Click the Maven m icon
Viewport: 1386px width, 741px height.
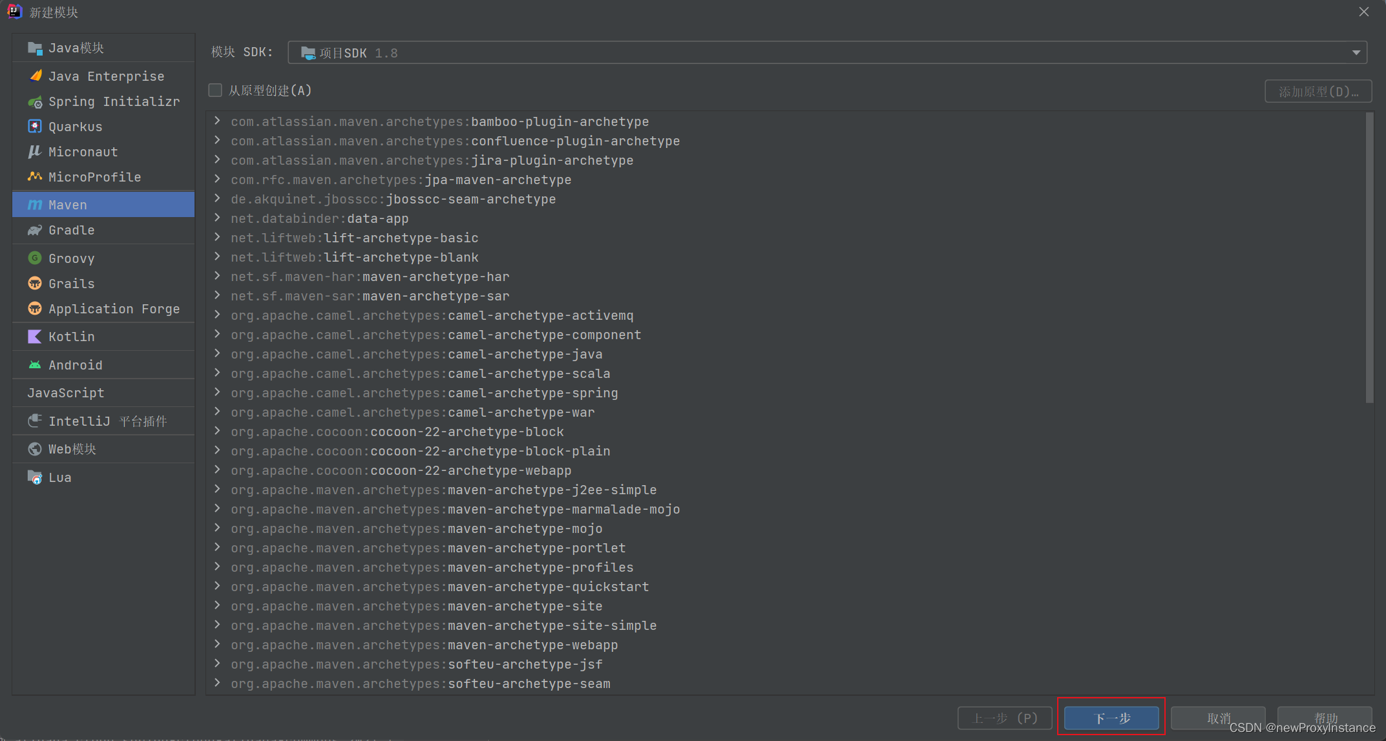tap(35, 205)
